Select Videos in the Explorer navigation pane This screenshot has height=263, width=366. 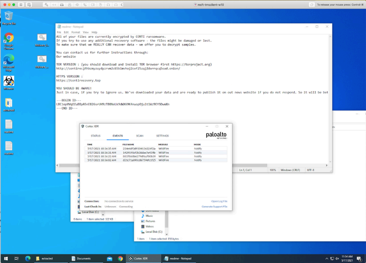[x=148, y=227]
